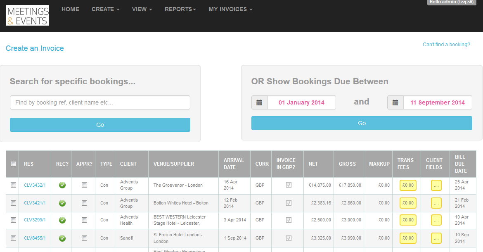Tick the select-all checkbox in table header

tap(13, 164)
